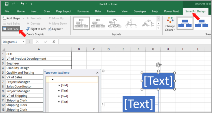Screen dimensions: 212x113
Task: Click the empty first bullet in text pane
Action: click(x=72, y=79)
